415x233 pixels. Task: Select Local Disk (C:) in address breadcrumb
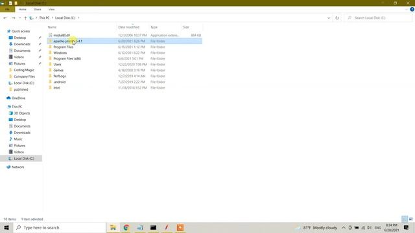point(65,17)
